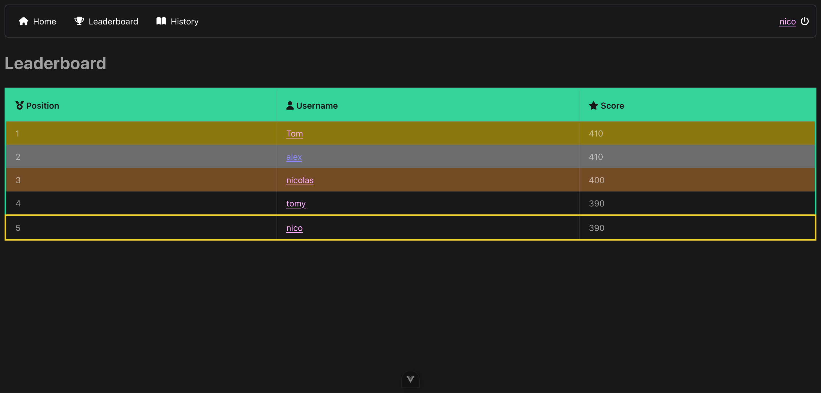Click nico link in highlighted row
Viewport: 821px width, 393px height.
coord(294,228)
